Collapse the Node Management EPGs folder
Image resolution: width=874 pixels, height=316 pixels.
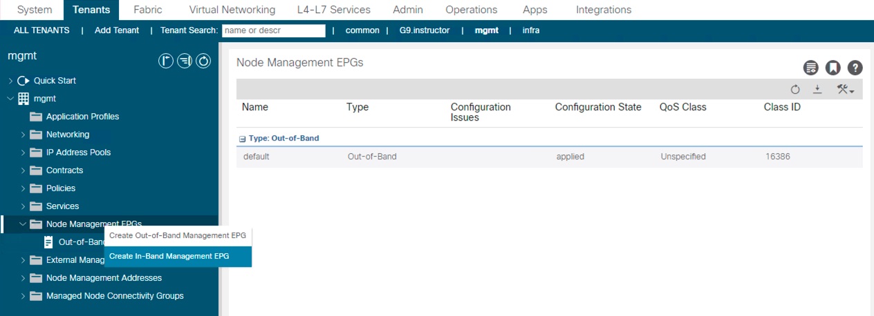tap(23, 224)
